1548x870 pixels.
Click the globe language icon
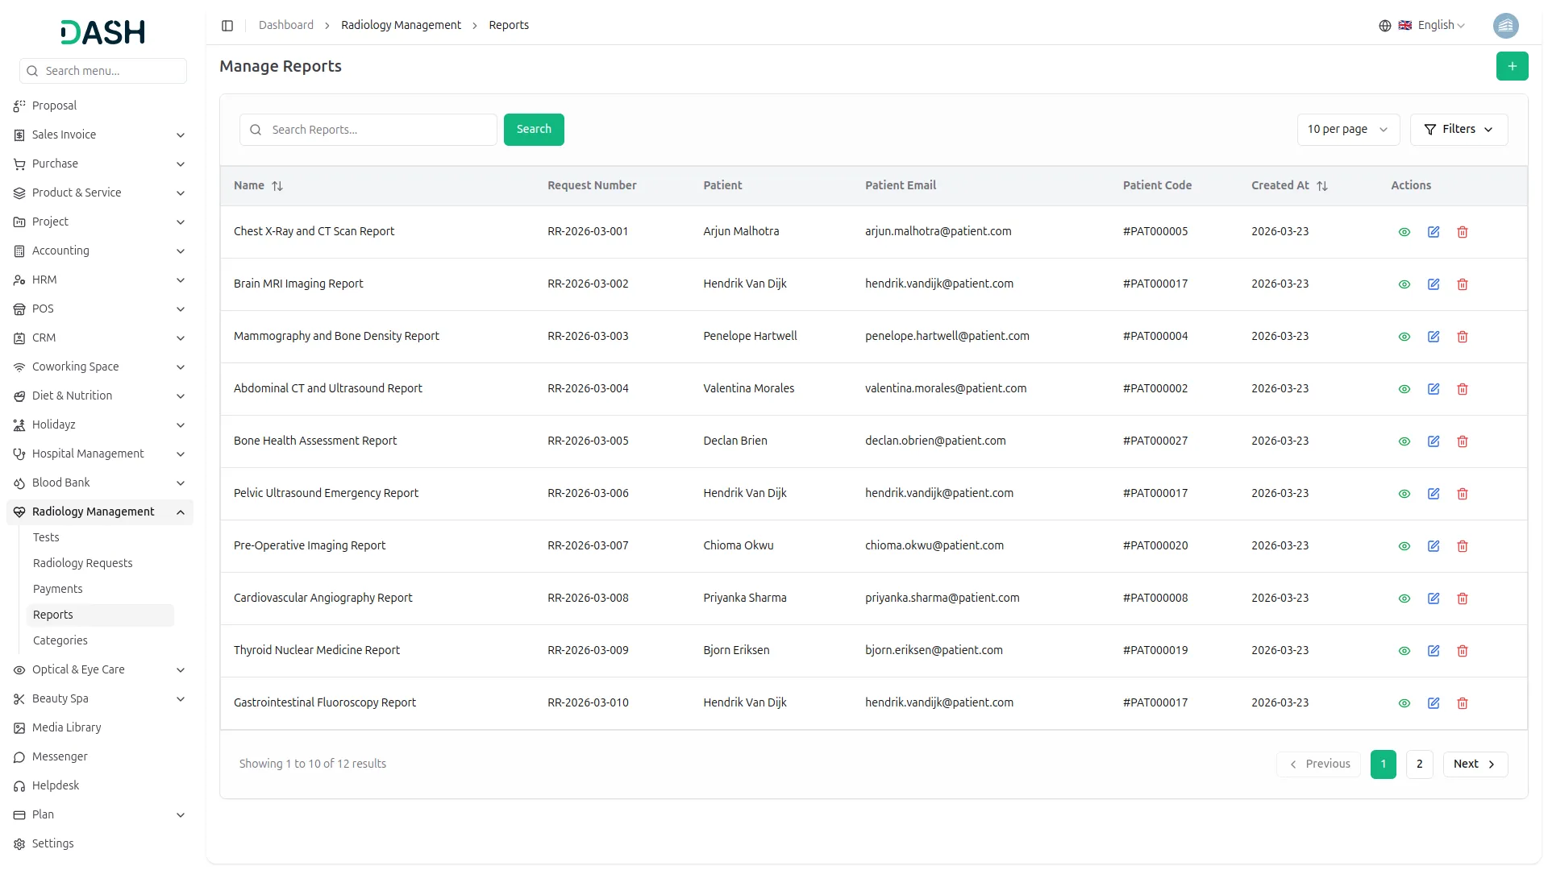[1384, 26]
